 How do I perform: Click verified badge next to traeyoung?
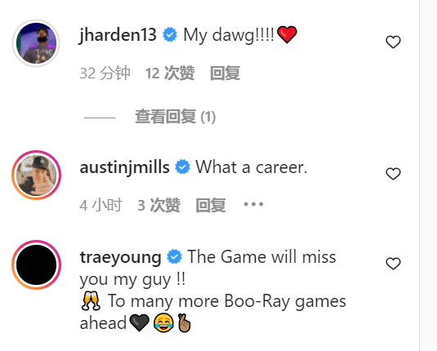[x=174, y=256]
